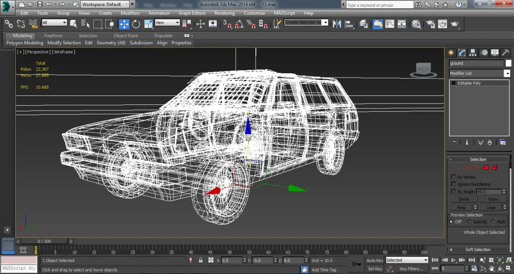Viewport: 514px width, 274px height.
Task: Click the Auto Key button
Action: coord(375,260)
